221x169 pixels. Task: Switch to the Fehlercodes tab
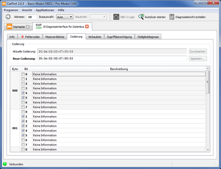tap(30, 37)
